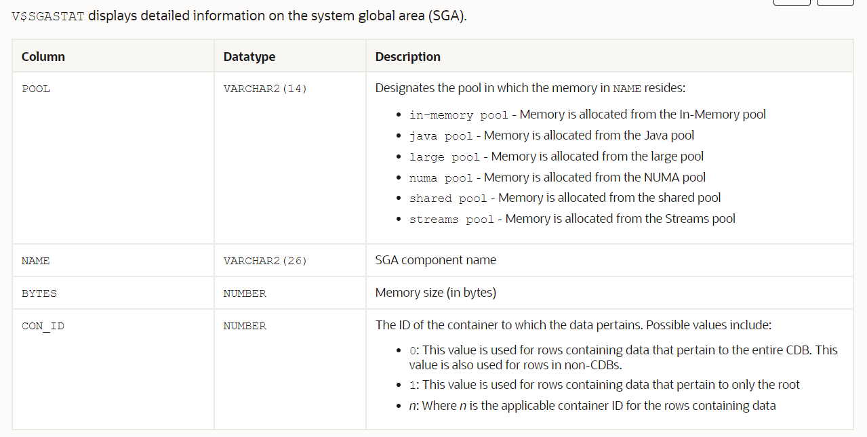Click the NAME column cell
The height and width of the screenshot is (437, 867).
36,261
